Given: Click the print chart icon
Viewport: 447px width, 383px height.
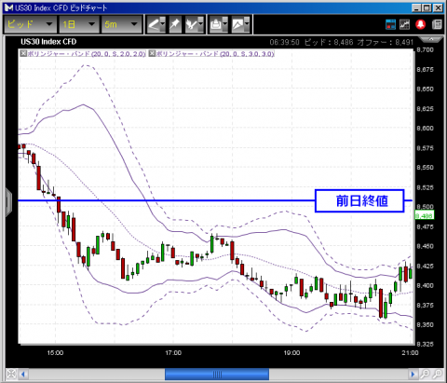Looking at the screenshot, I should pos(219,24).
